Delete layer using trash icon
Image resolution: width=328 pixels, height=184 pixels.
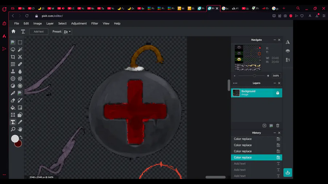[x=278, y=125]
